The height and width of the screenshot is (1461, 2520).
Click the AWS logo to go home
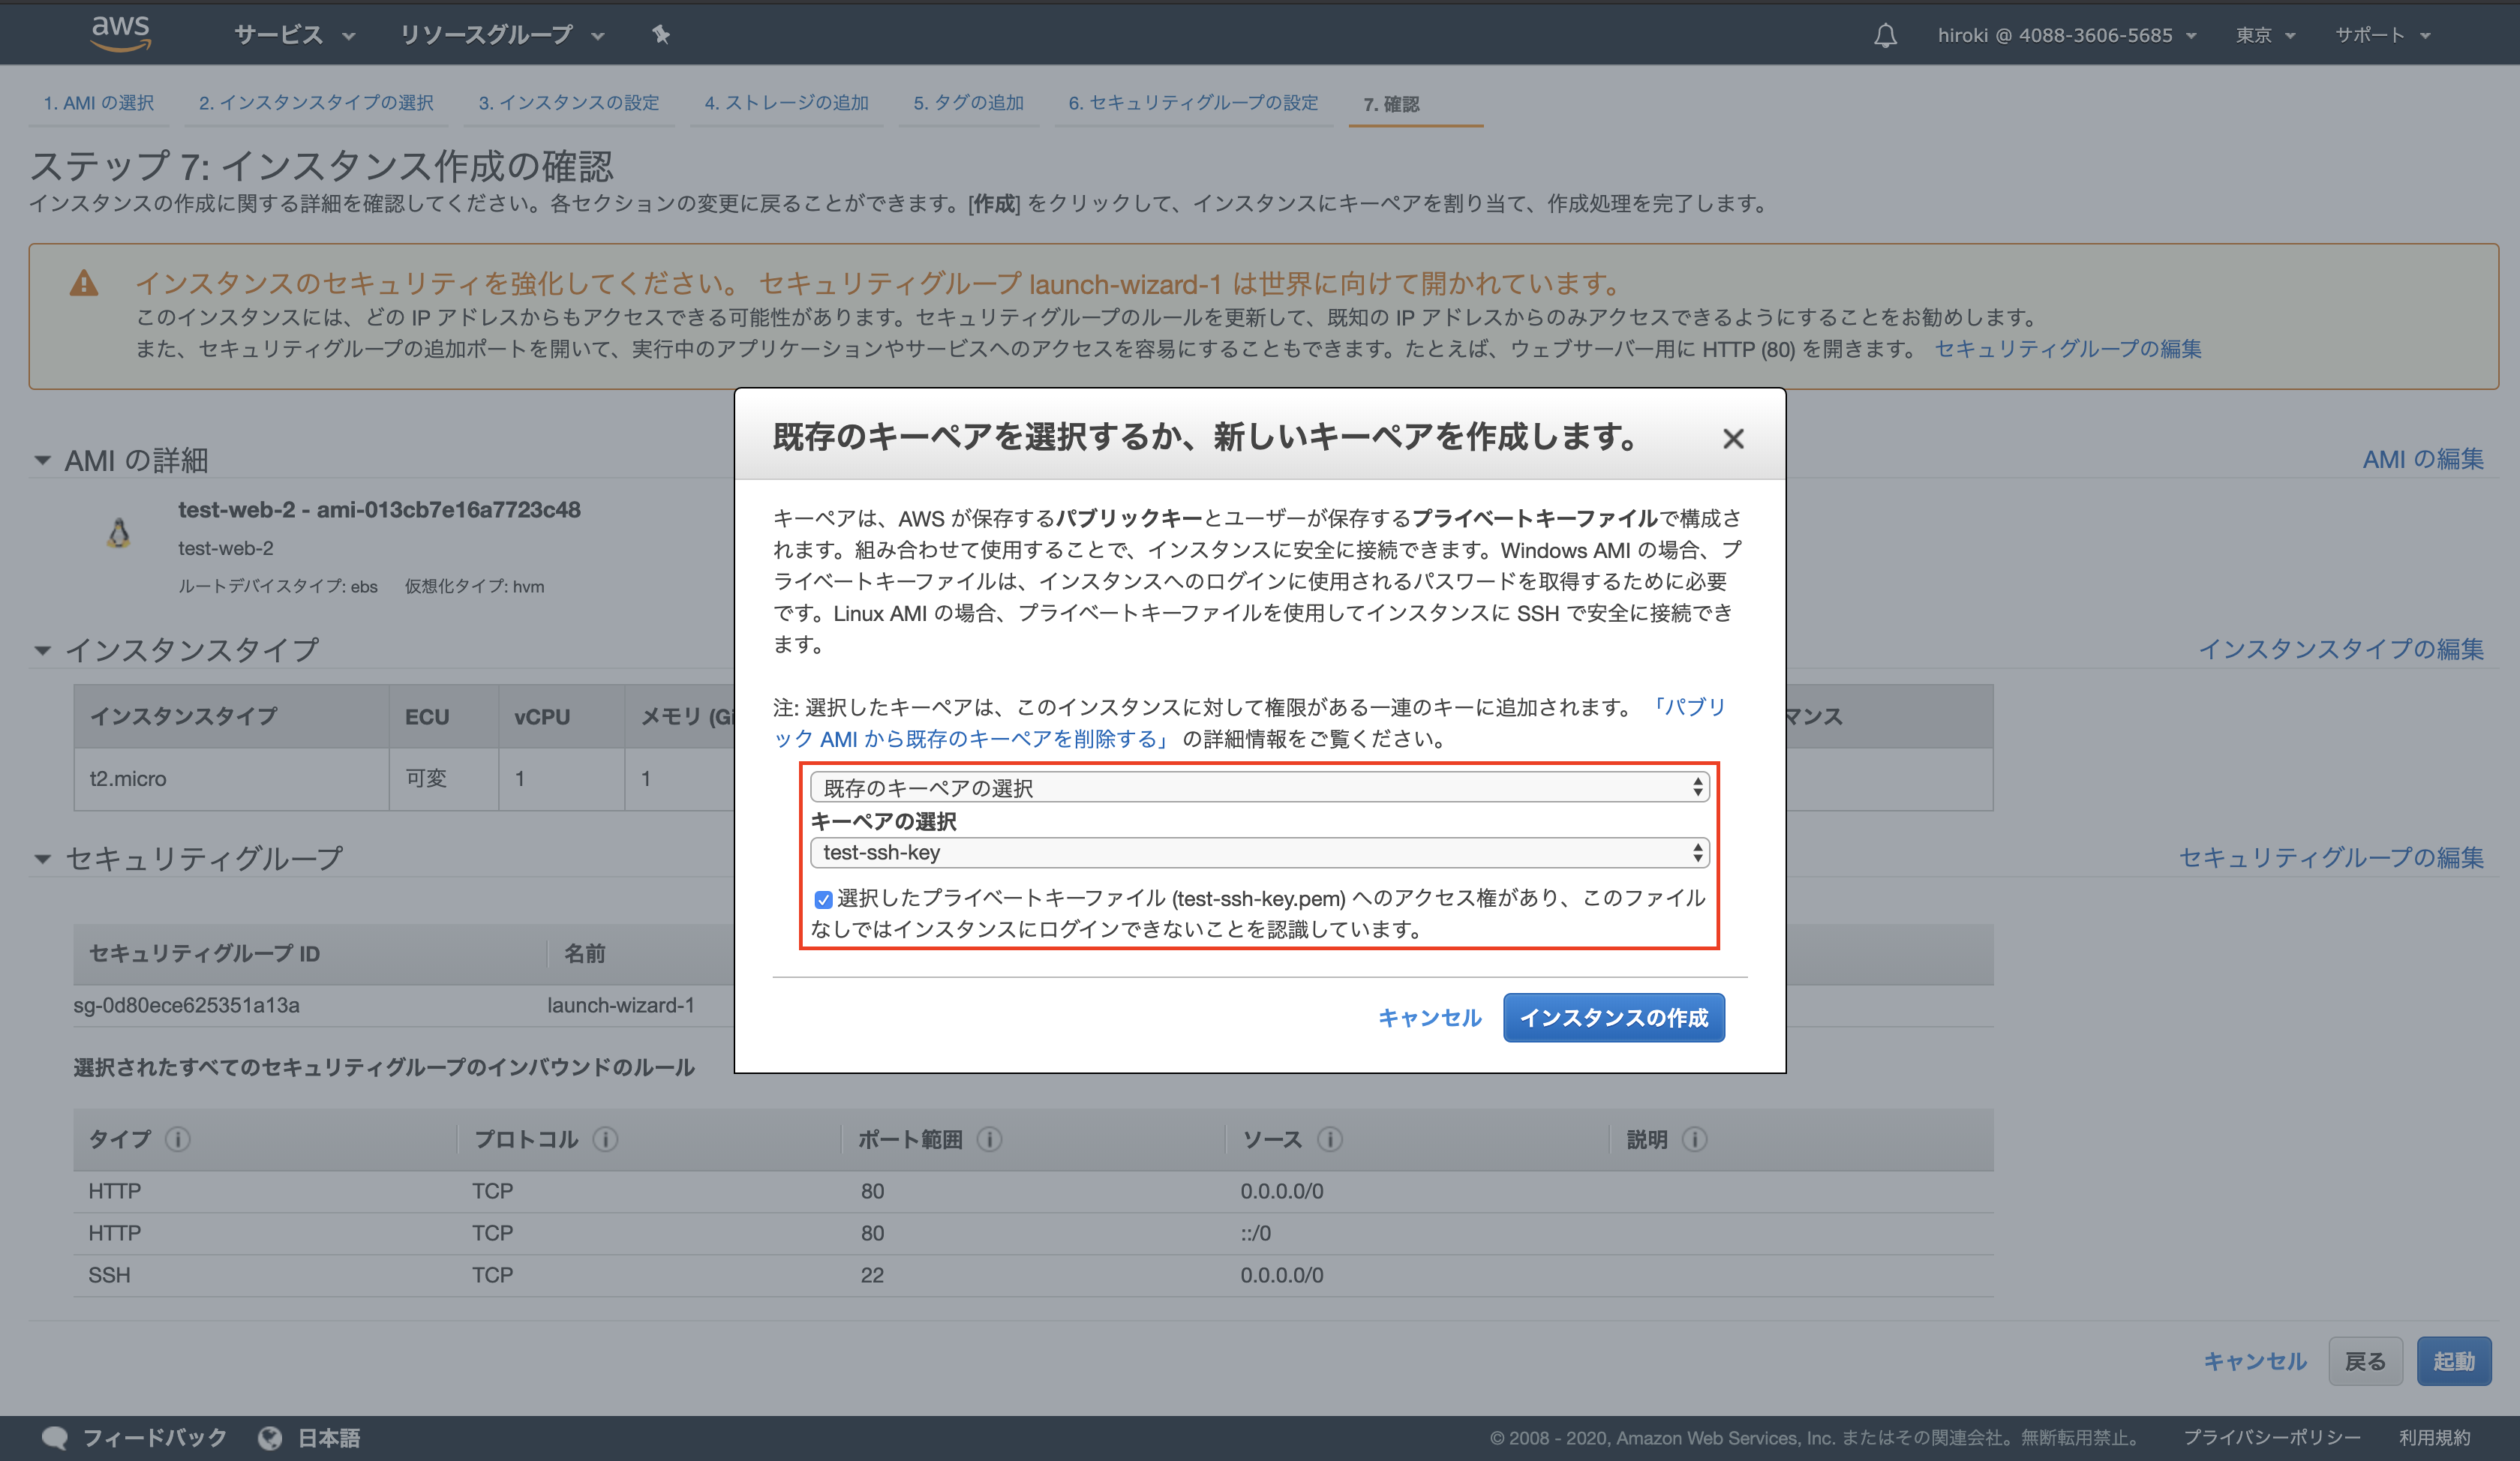(x=120, y=33)
